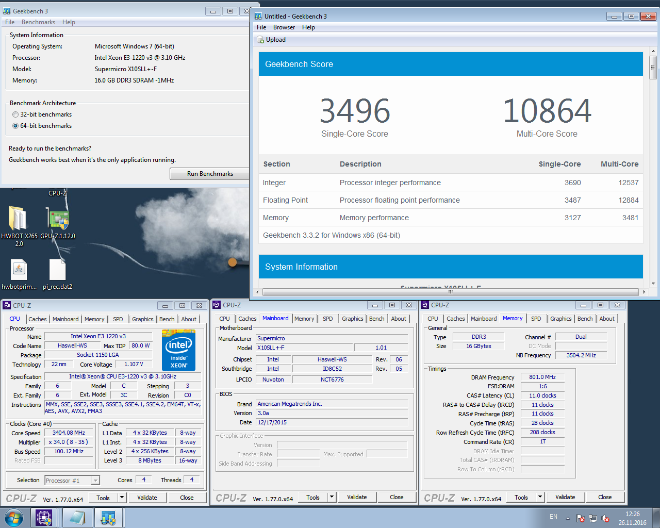This screenshot has height=528, width=660.
Task: Click Close button in CPU-Z Memory window
Action: (605, 497)
